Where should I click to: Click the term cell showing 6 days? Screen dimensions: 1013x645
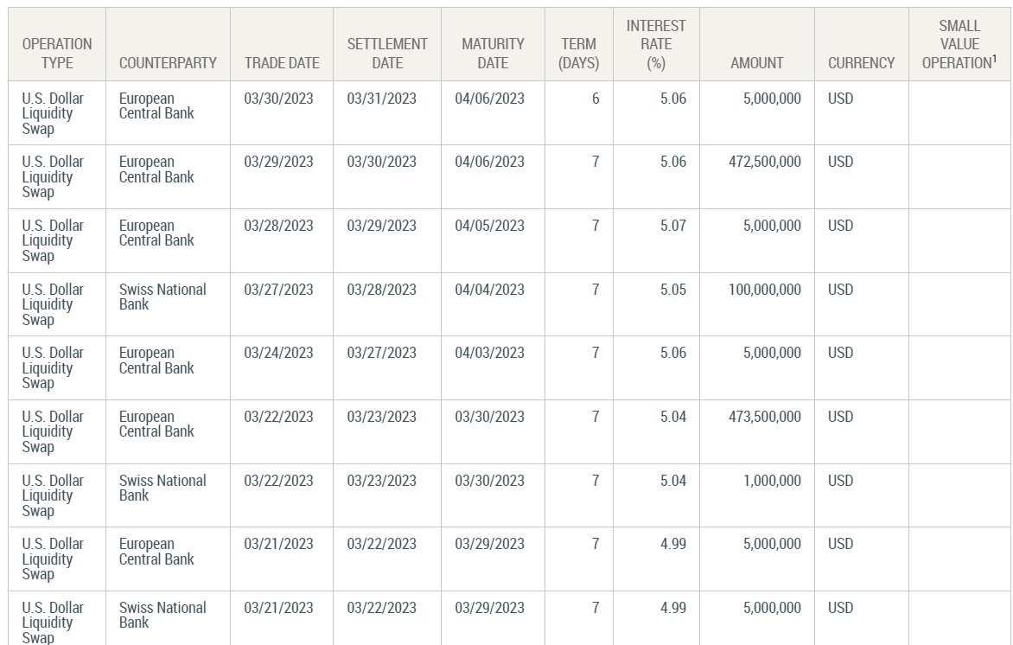596,99
